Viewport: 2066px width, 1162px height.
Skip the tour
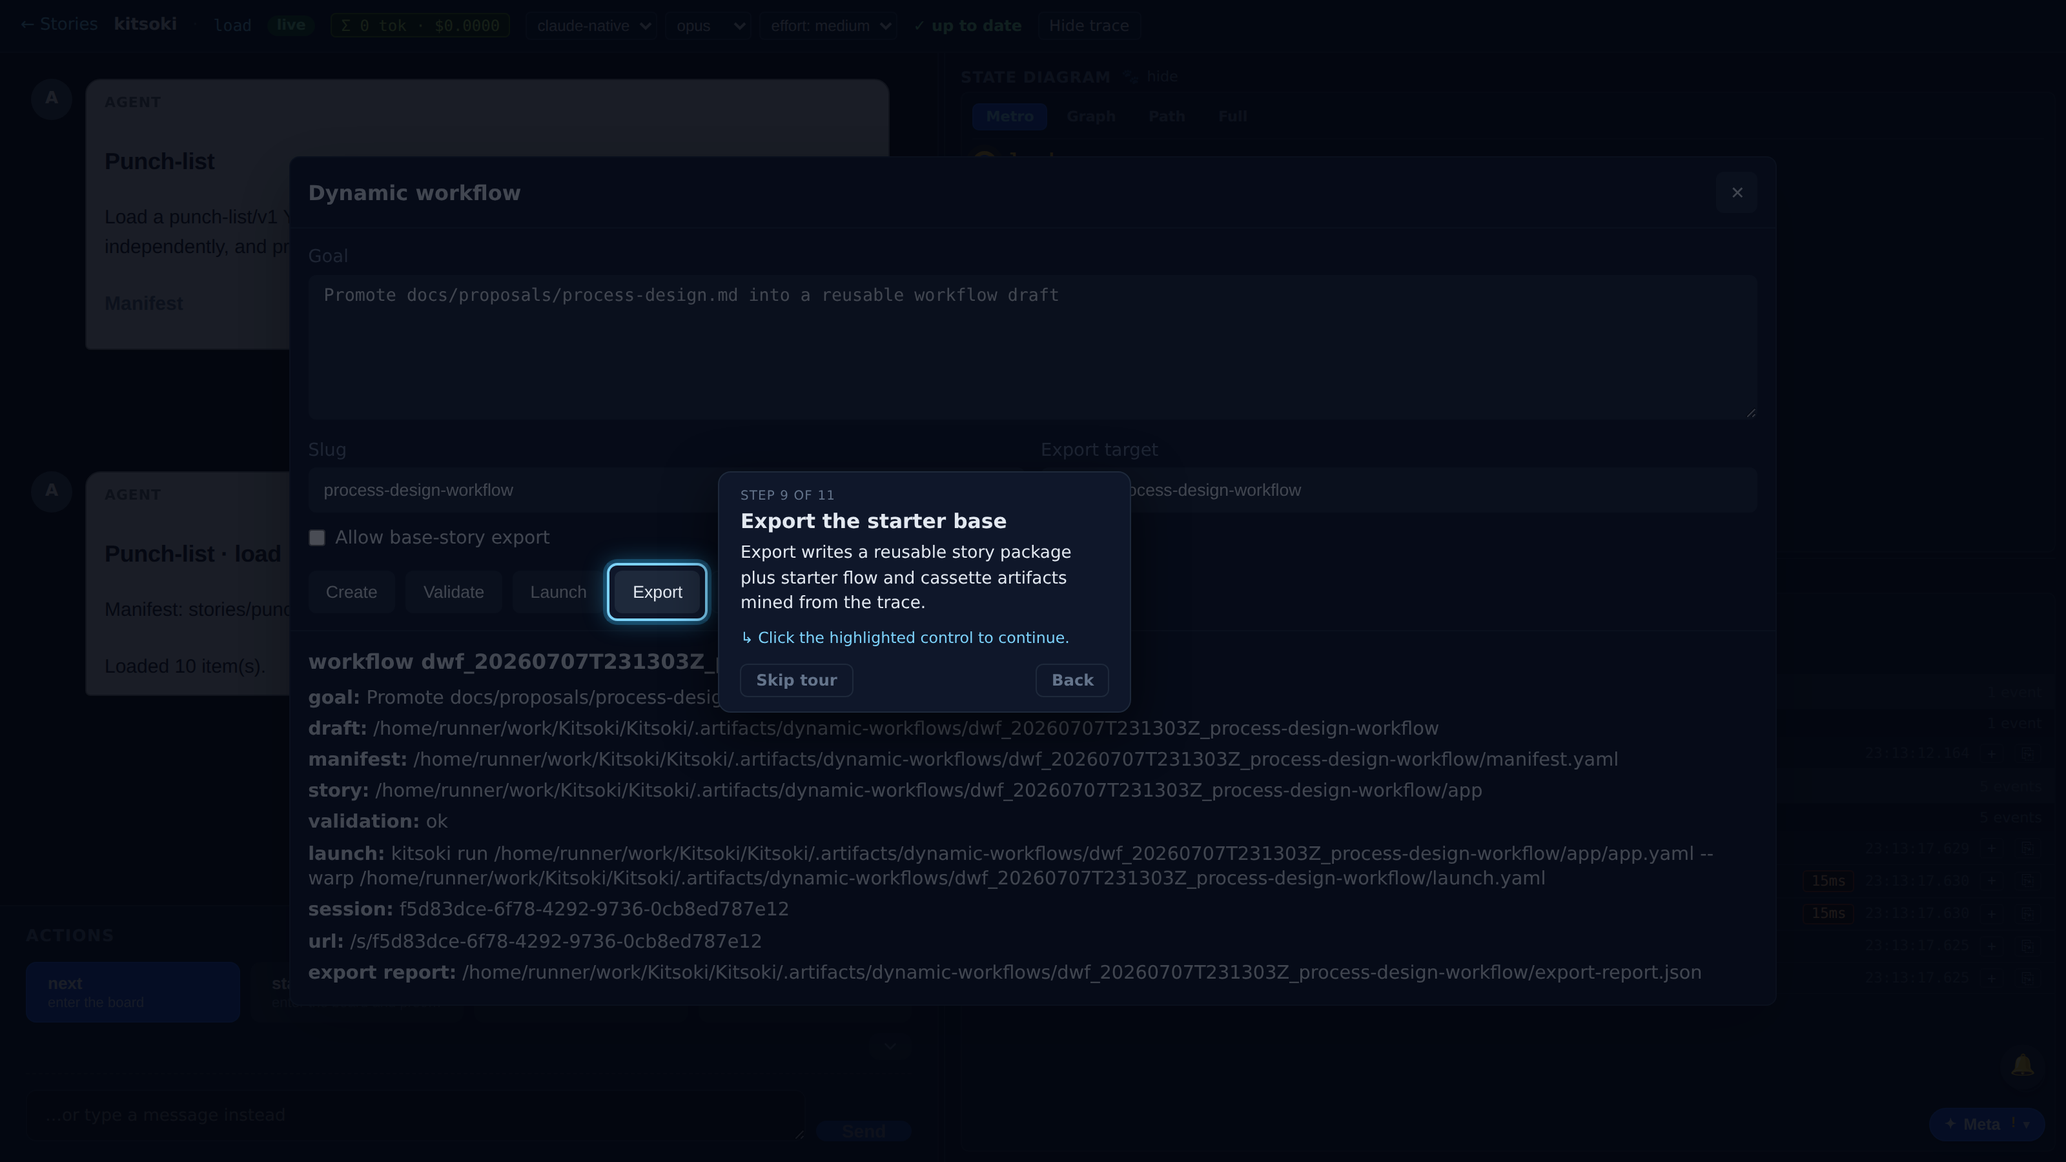[795, 680]
